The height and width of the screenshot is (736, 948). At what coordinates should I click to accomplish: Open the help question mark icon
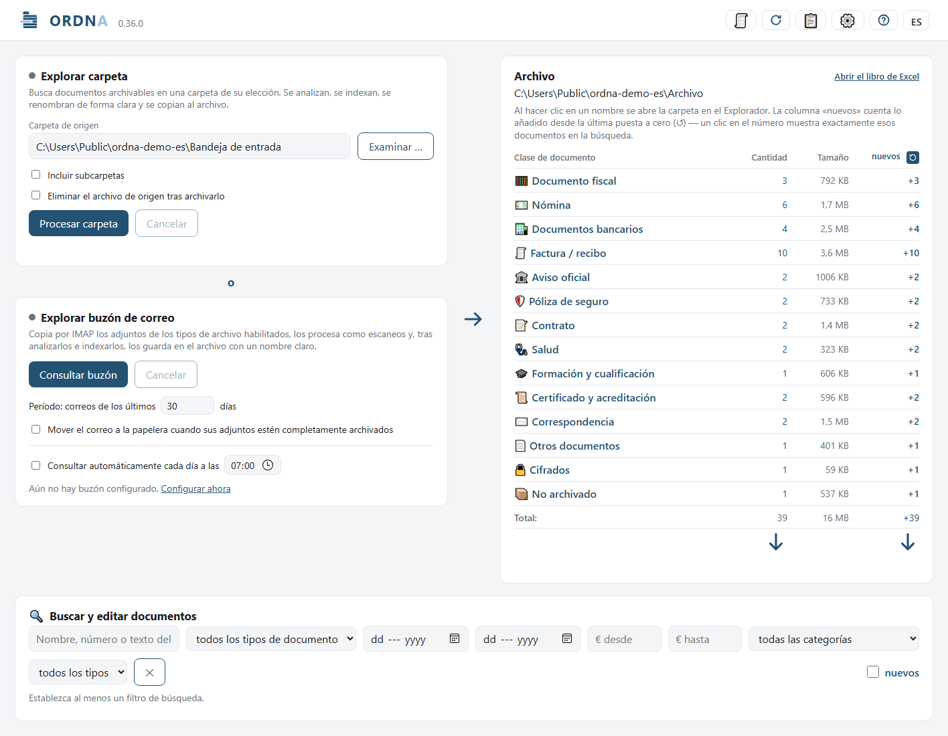point(884,21)
